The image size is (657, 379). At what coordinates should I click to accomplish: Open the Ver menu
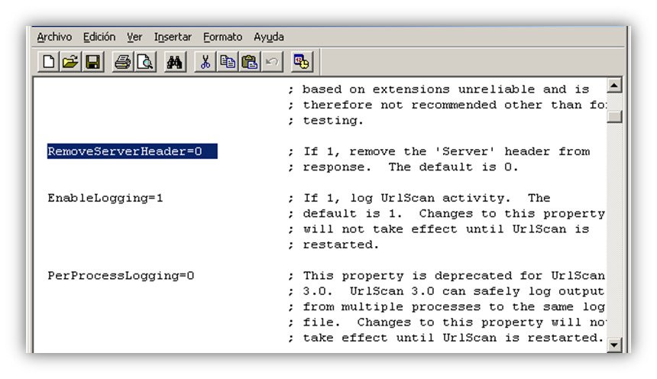coord(134,37)
